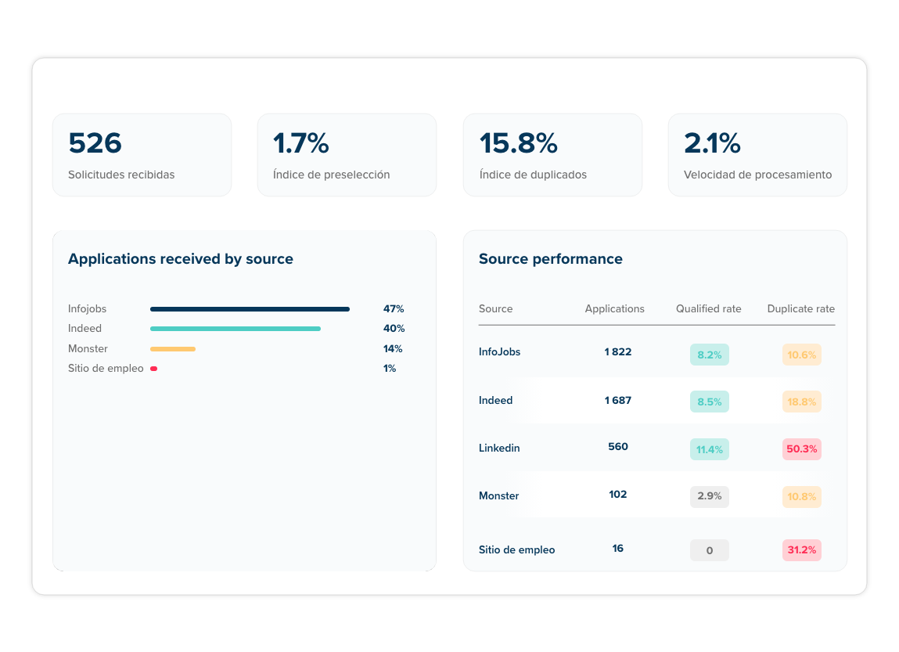The width and height of the screenshot is (899, 652).
Task: Sort by the Duplicate rate column header
Action: pos(801,308)
